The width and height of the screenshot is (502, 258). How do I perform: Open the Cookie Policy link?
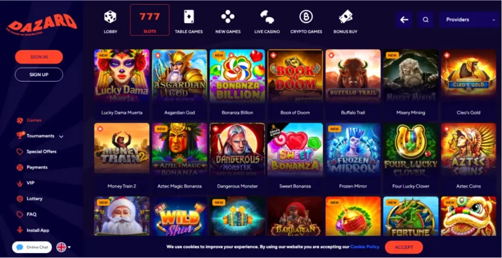click(x=365, y=247)
